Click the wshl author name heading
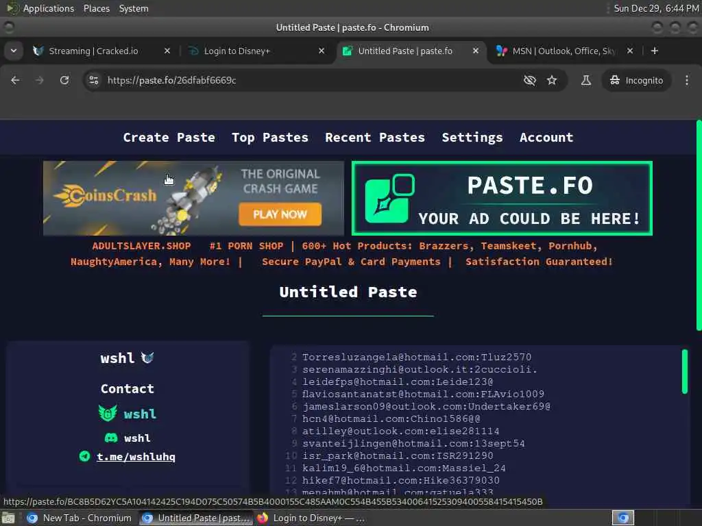 117,358
